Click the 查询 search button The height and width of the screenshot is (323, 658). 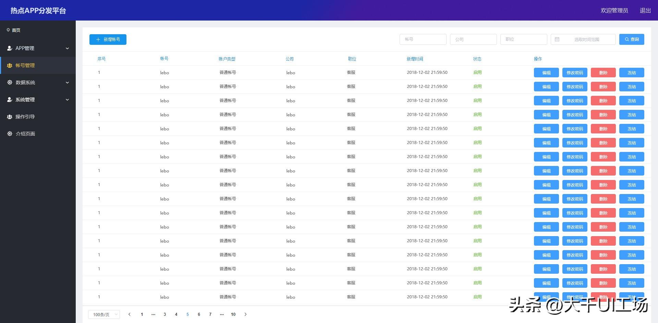tap(632, 39)
